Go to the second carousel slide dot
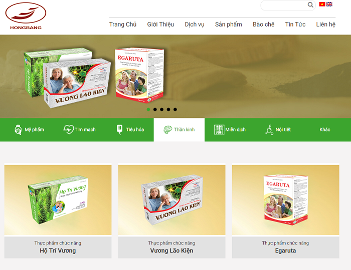The image size is (351, 270). click(155, 109)
